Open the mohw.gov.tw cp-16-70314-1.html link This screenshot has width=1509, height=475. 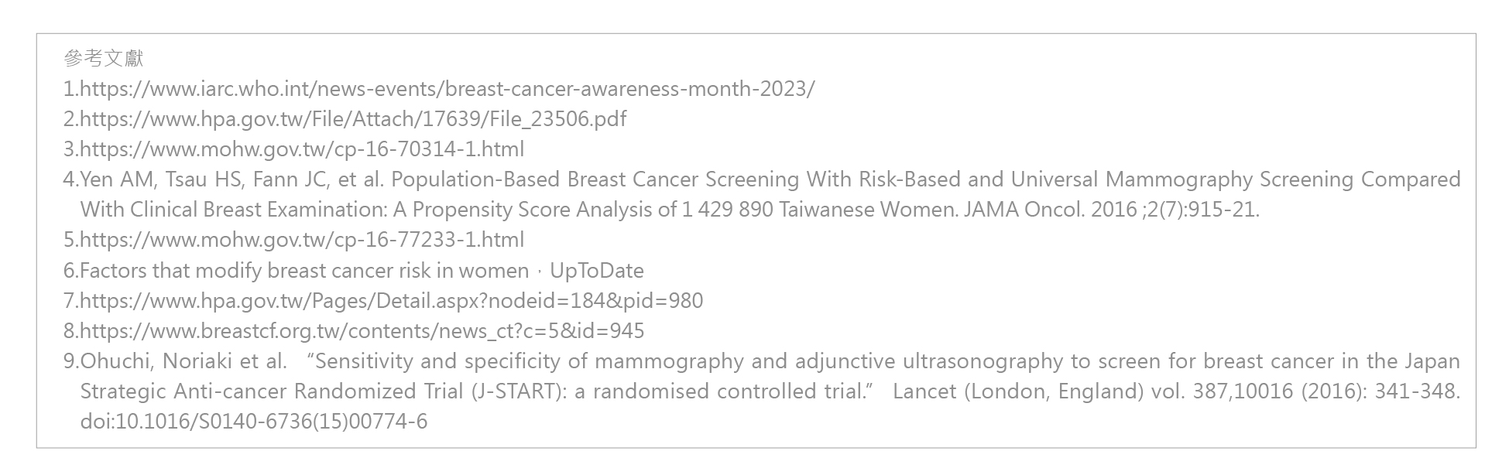coord(302,149)
